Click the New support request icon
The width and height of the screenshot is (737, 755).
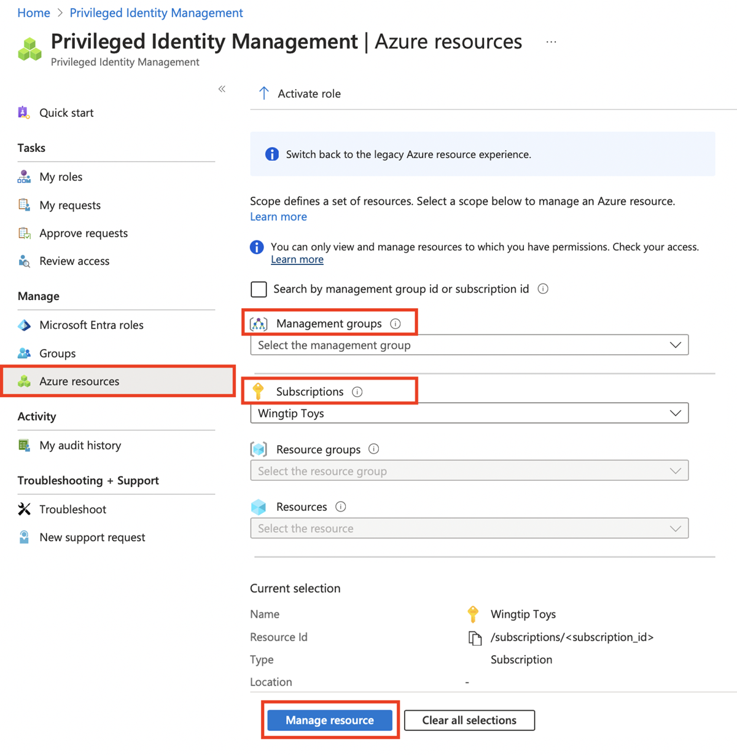[x=24, y=537]
